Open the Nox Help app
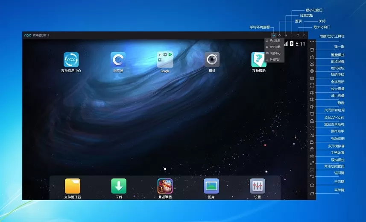The height and width of the screenshot is (222, 366). 259,60
